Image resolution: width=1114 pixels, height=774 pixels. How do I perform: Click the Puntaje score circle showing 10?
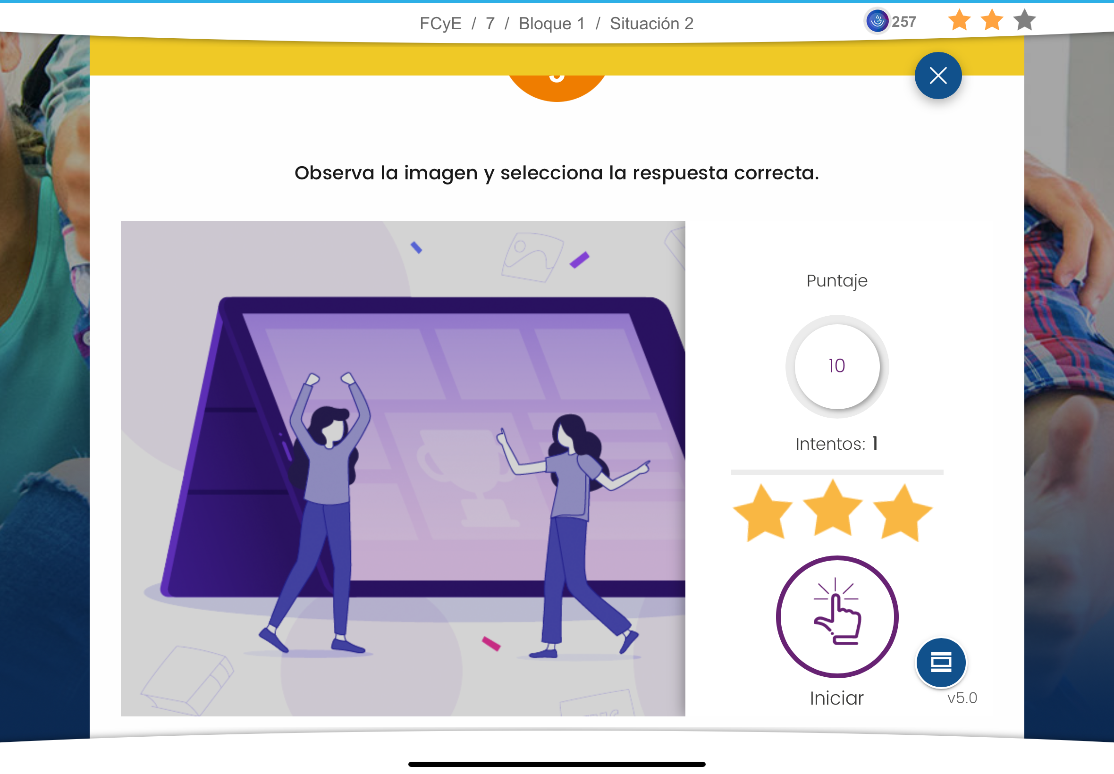(x=836, y=366)
